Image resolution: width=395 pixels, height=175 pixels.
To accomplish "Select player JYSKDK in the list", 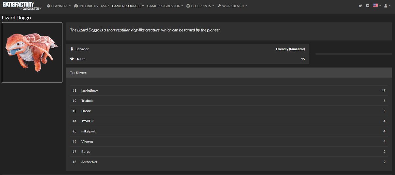I will point(88,121).
